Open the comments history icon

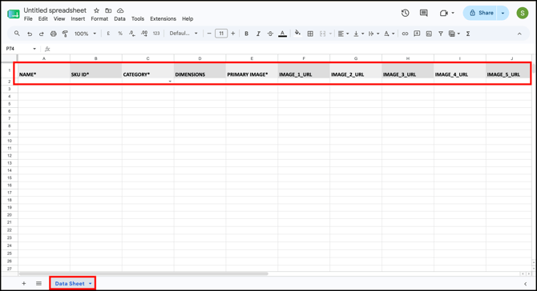coord(424,13)
